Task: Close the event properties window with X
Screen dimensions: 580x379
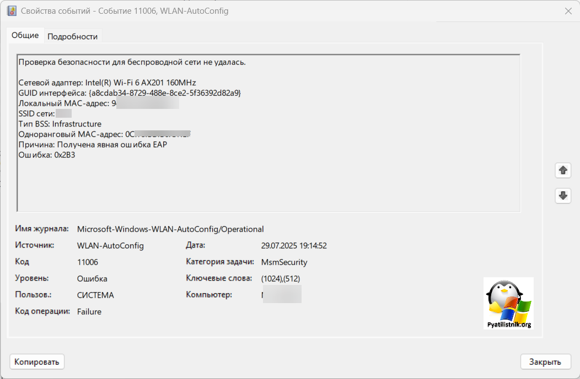Action: 568,10
